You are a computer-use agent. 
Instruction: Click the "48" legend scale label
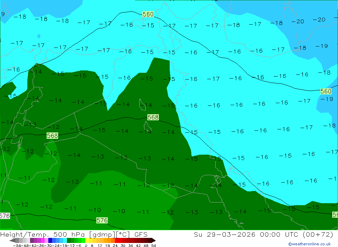point(146,246)
